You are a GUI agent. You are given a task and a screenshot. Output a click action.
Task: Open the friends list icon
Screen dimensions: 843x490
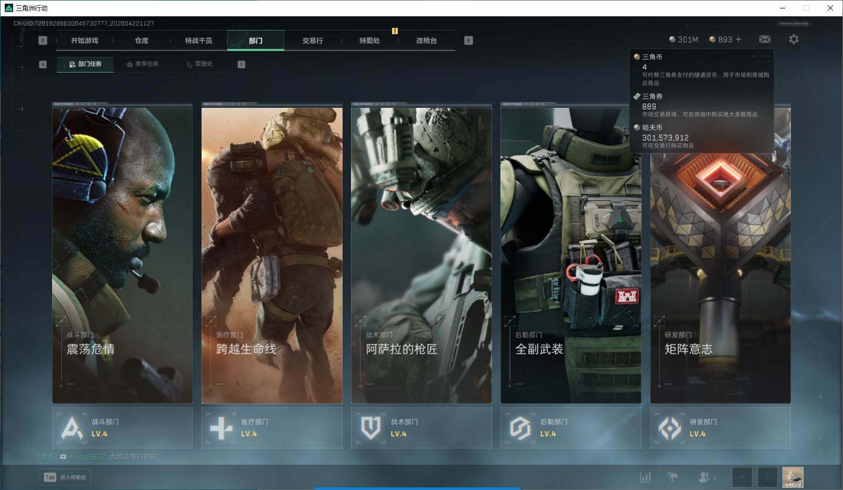704,477
